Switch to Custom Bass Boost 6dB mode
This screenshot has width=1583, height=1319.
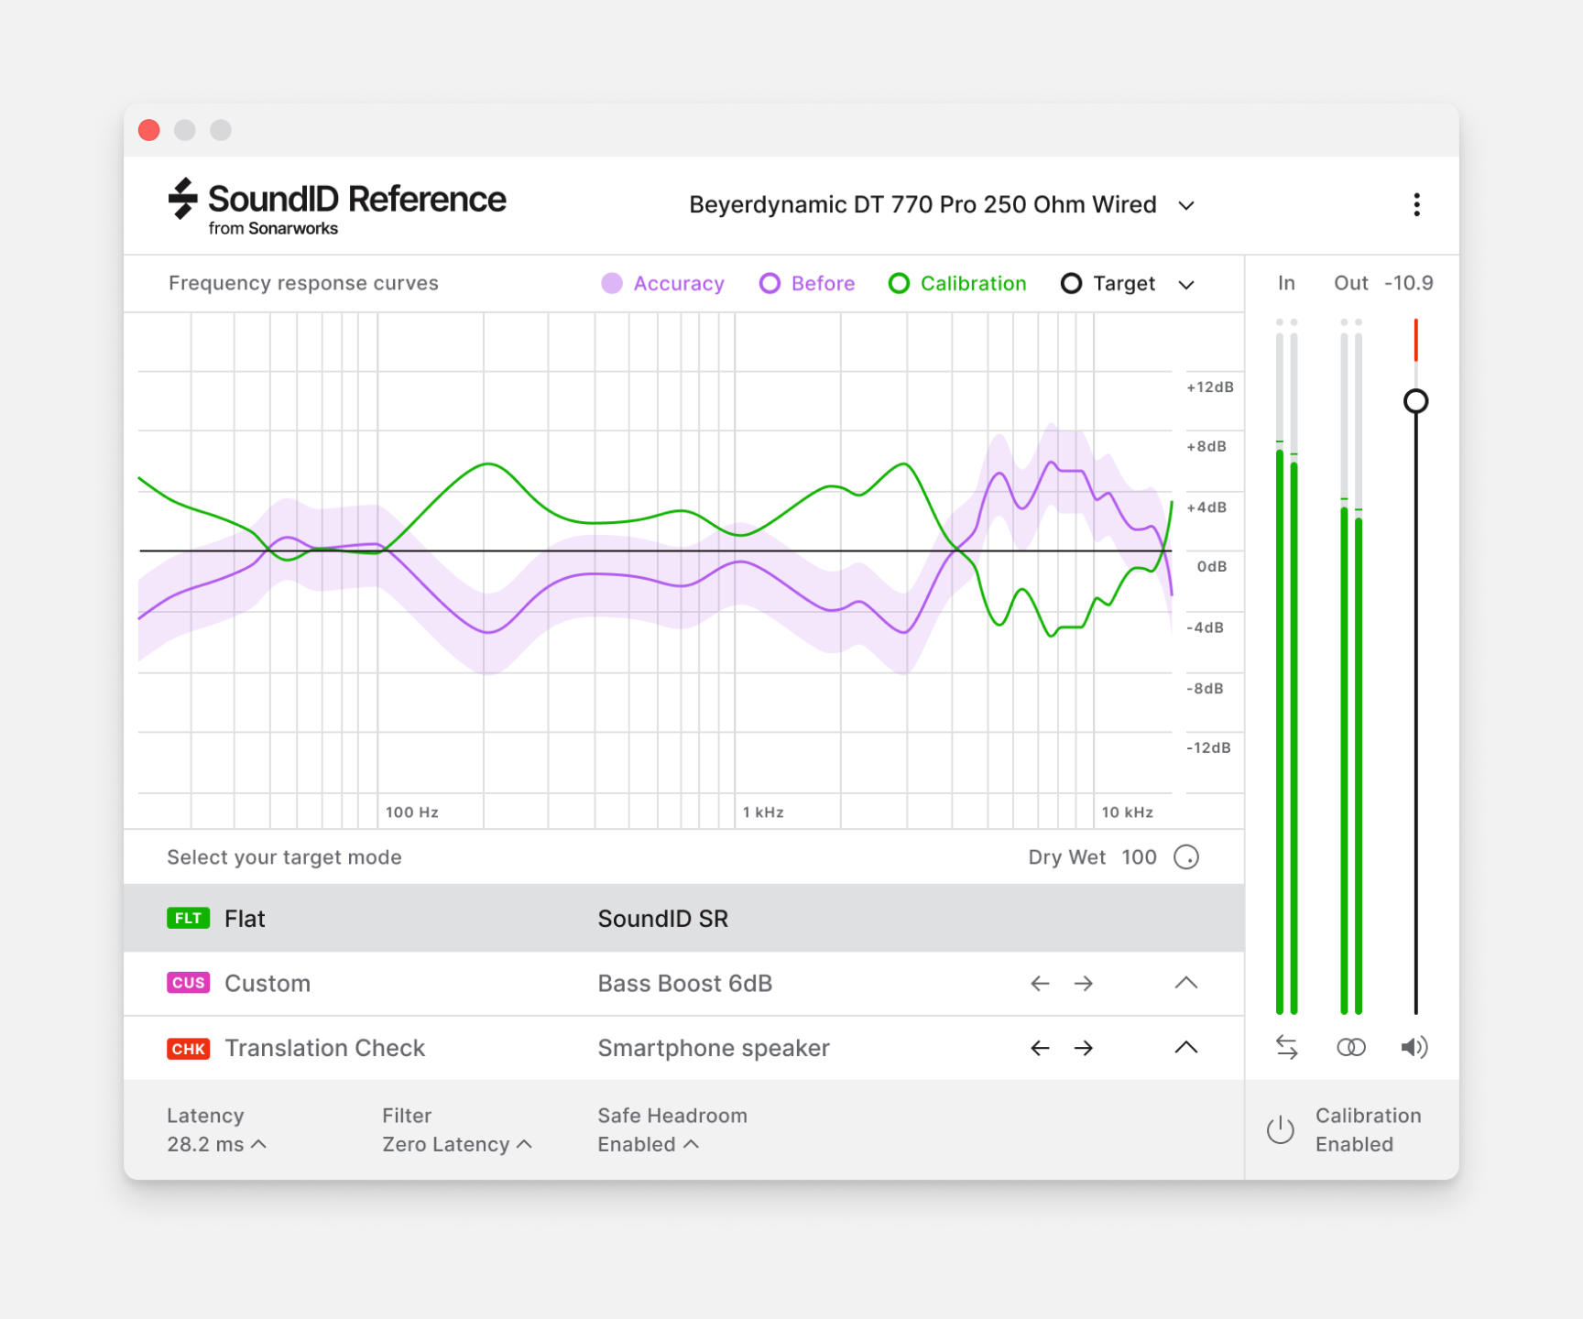267,983
